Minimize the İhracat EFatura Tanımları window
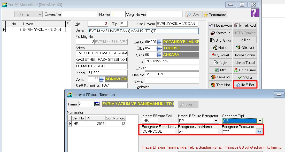Image resolution: width=285 pixels, height=152 pixels. [279, 95]
